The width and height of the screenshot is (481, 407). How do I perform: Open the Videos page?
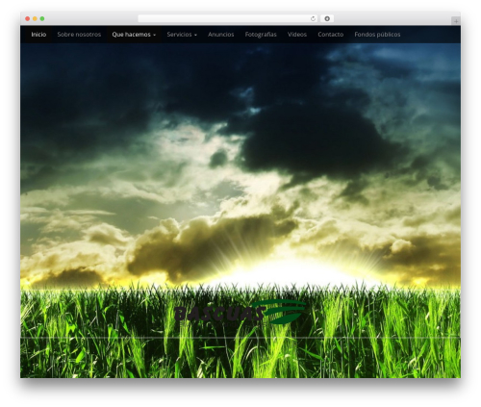(297, 35)
